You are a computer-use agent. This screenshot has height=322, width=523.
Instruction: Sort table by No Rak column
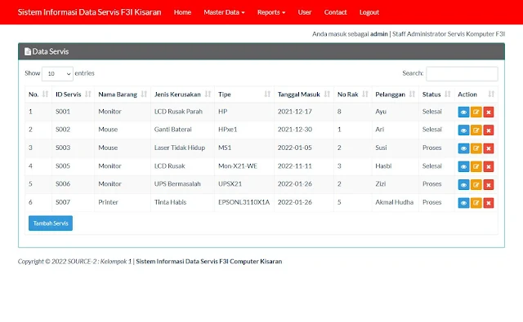tap(353, 95)
